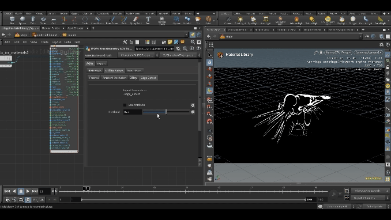Add an Area Light from shelf
Image resolution: width=391 pixels, height=220 pixels.
(266, 20)
